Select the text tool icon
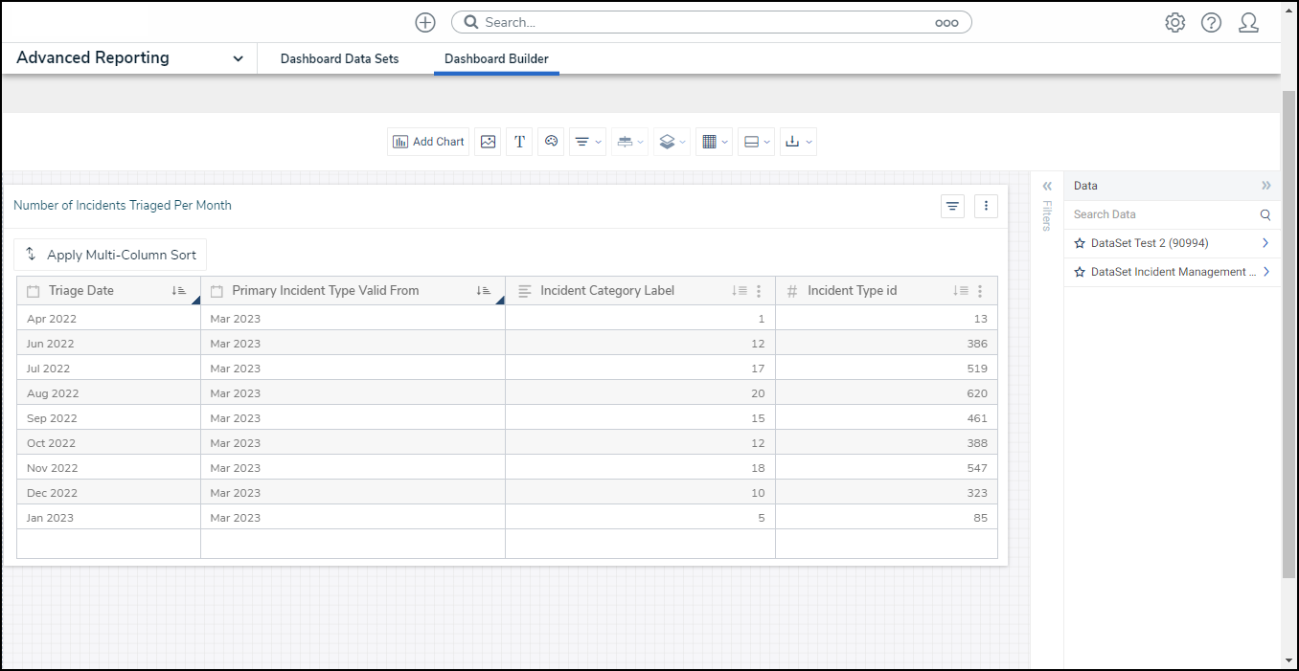Screen dimensions: 1299x671 (x=519, y=142)
